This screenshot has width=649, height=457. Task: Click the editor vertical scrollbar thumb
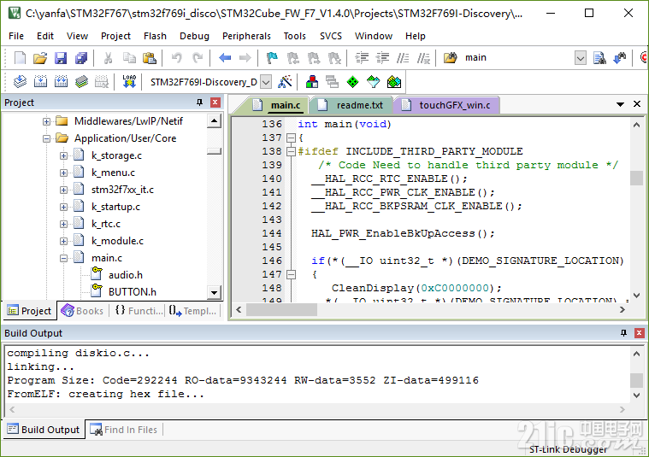(636, 179)
